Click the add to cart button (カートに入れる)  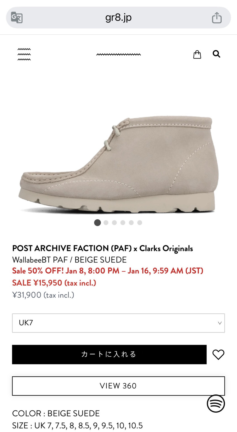109,354
